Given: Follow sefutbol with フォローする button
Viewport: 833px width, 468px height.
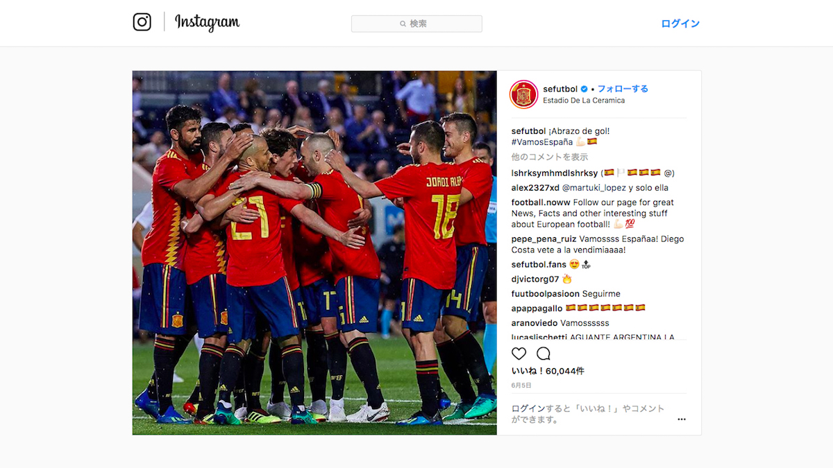Looking at the screenshot, I should (x=623, y=89).
